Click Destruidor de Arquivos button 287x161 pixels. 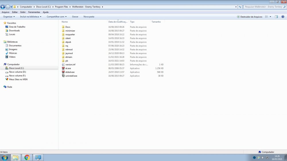click(250, 17)
